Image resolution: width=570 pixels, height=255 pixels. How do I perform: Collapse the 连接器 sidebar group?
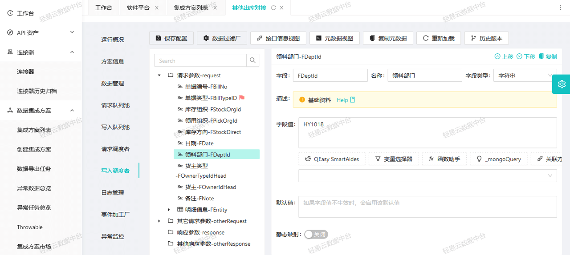(72, 52)
